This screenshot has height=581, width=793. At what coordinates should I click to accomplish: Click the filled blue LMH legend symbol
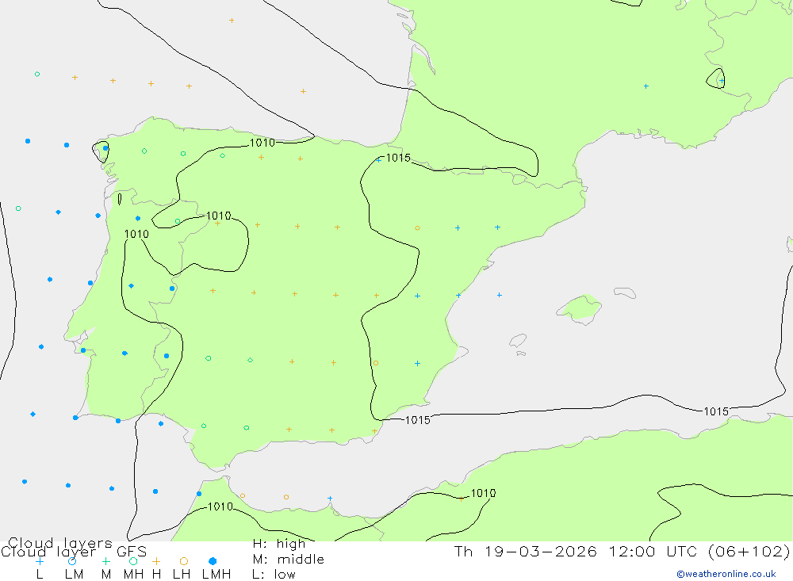click(x=213, y=561)
